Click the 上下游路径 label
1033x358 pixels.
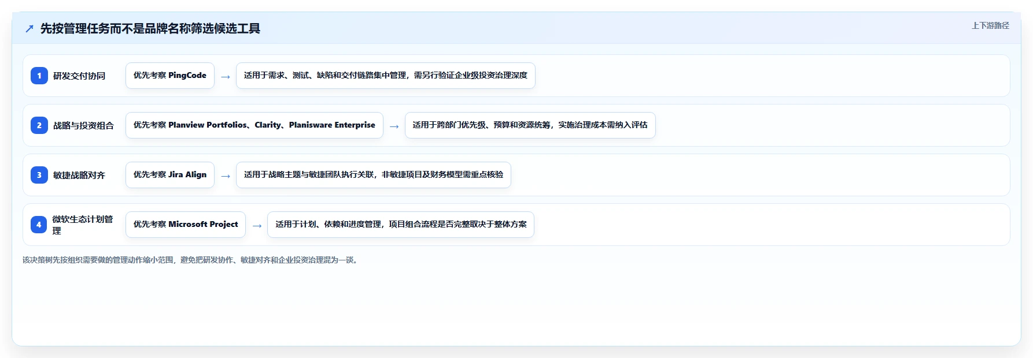pyautogui.click(x=990, y=25)
